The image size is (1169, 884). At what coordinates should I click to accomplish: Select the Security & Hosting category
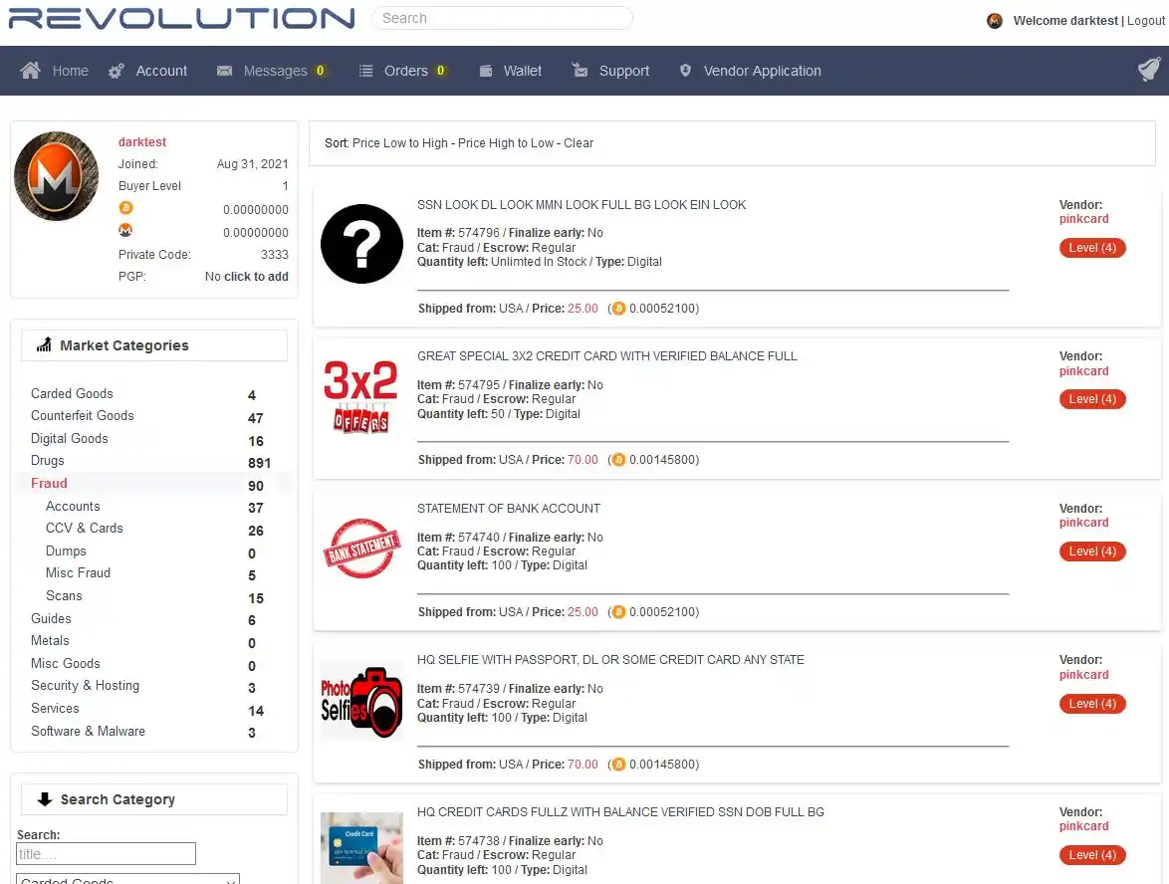point(85,686)
